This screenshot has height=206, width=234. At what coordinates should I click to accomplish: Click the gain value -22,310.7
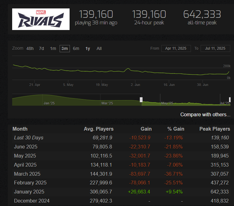(x=139, y=147)
